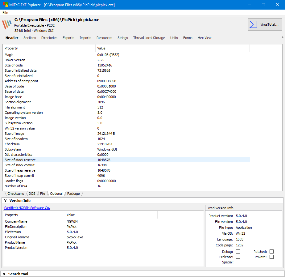Switch to the Hex View tab
Image resolution: width=285 pixels, height=277 pixels.
[204, 38]
